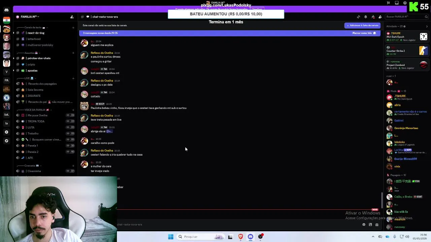Open Windows Start button
Viewport: 431px width, 242px height.
pyautogui.click(x=171, y=237)
